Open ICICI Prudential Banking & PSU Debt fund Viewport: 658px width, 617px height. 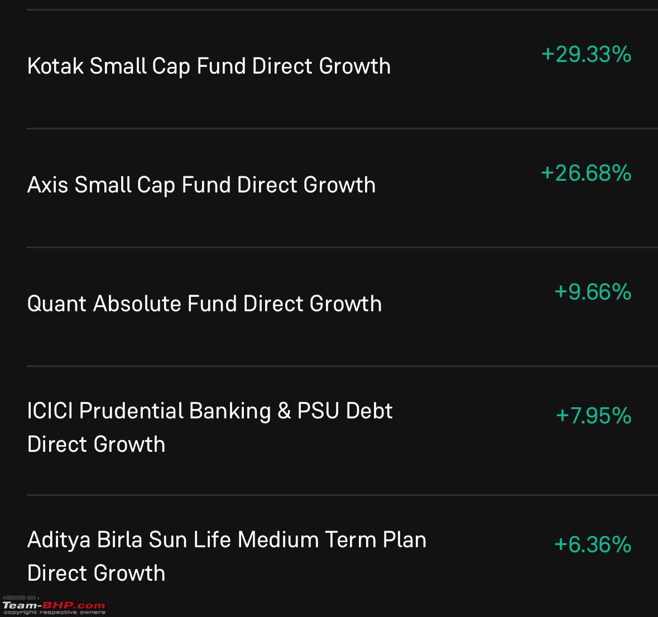(x=210, y=427)
